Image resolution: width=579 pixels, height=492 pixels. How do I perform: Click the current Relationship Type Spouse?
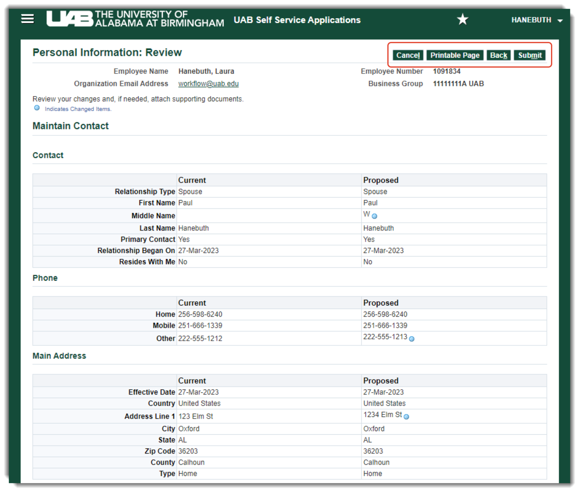(x=190, y=192)
